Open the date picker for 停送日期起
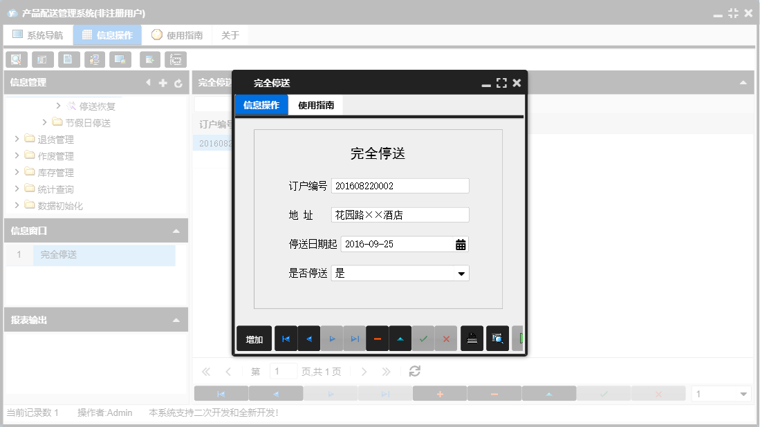Screen dimensions: 760x427 tap(461, 243)
